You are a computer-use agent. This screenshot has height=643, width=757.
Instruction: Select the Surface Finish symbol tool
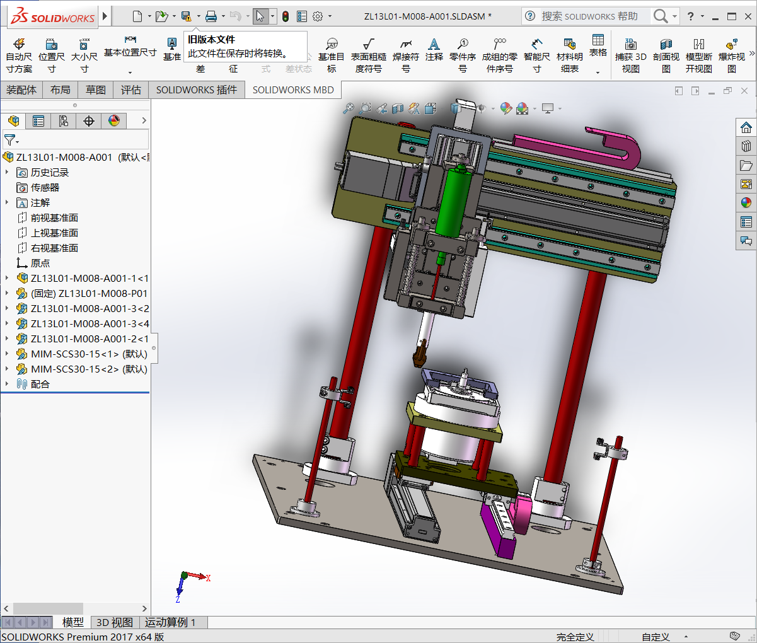tap(369, 55)
